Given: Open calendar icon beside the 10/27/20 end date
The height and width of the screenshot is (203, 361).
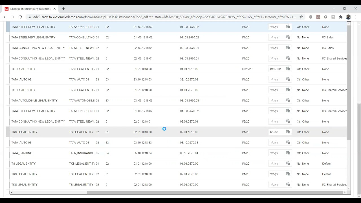Looking at the screenshot, I should tap(288, 69).
